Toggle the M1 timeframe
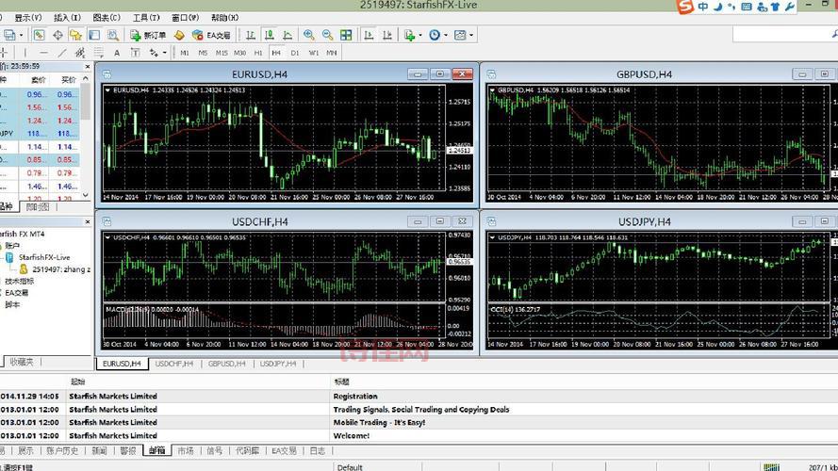838x471 pixels. [x=185, y=53]
